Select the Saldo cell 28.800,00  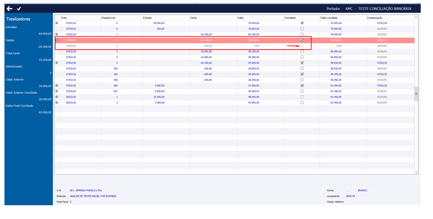coord(254,69)
